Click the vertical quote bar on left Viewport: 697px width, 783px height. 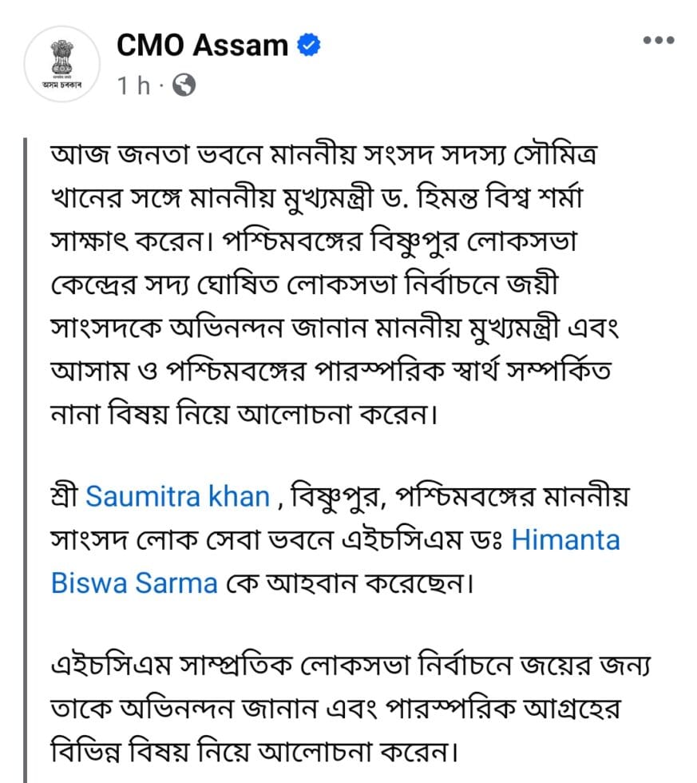[26, 460]
